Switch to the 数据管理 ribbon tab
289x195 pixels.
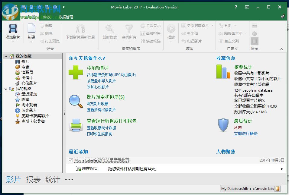point(66,17)
